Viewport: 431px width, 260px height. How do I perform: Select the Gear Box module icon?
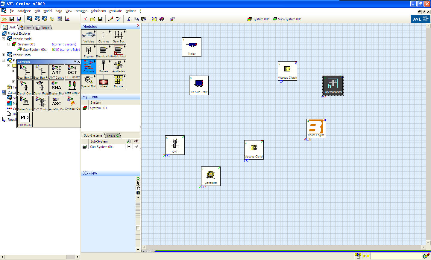(119, 37)
